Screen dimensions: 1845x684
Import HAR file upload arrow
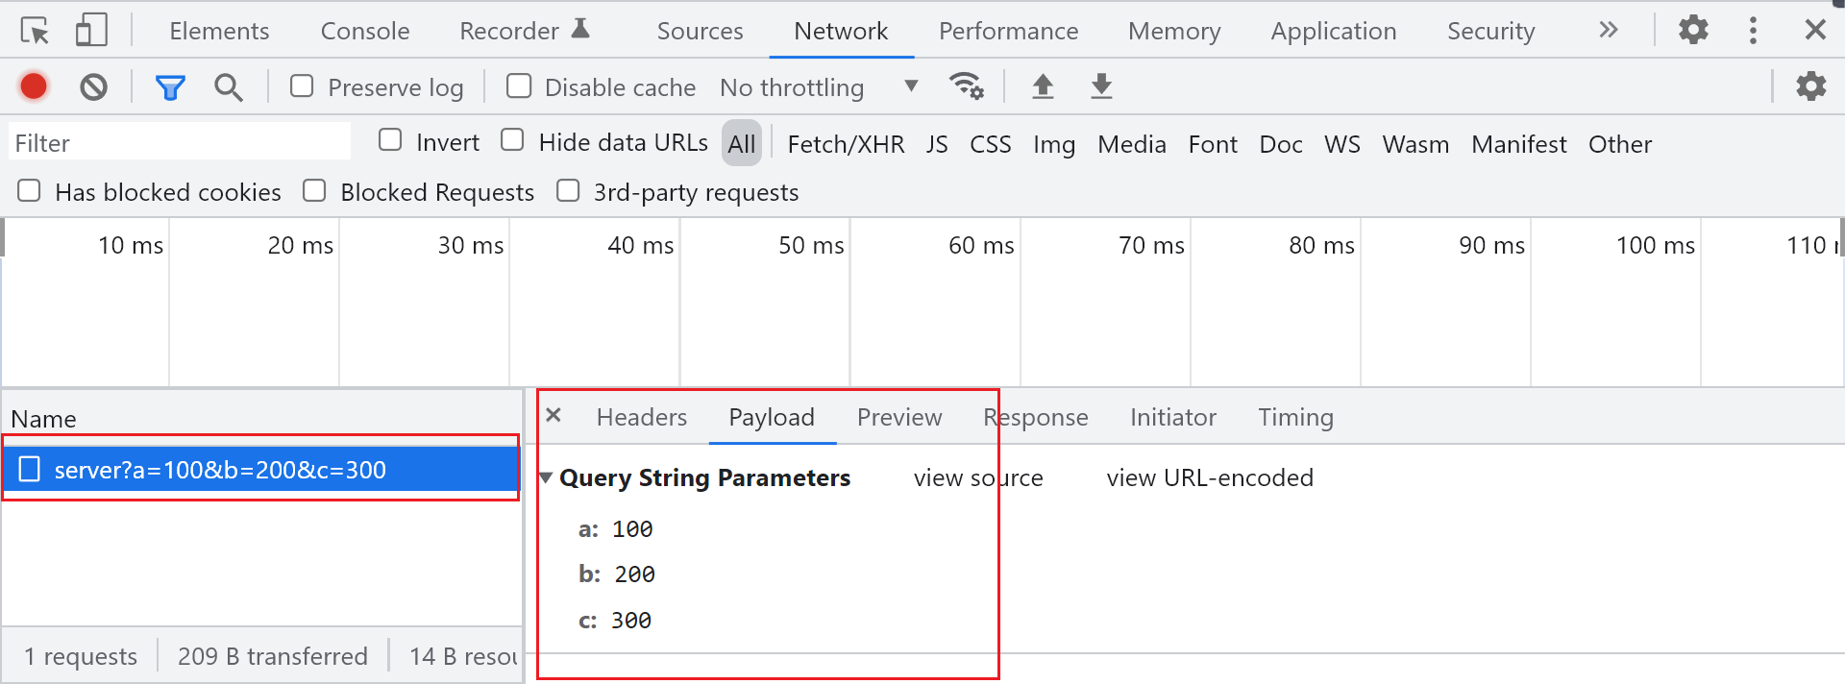1043,86
